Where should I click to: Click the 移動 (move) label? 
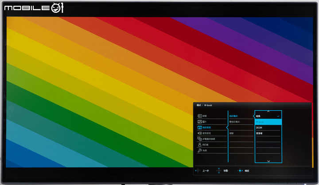coord(226,171)
